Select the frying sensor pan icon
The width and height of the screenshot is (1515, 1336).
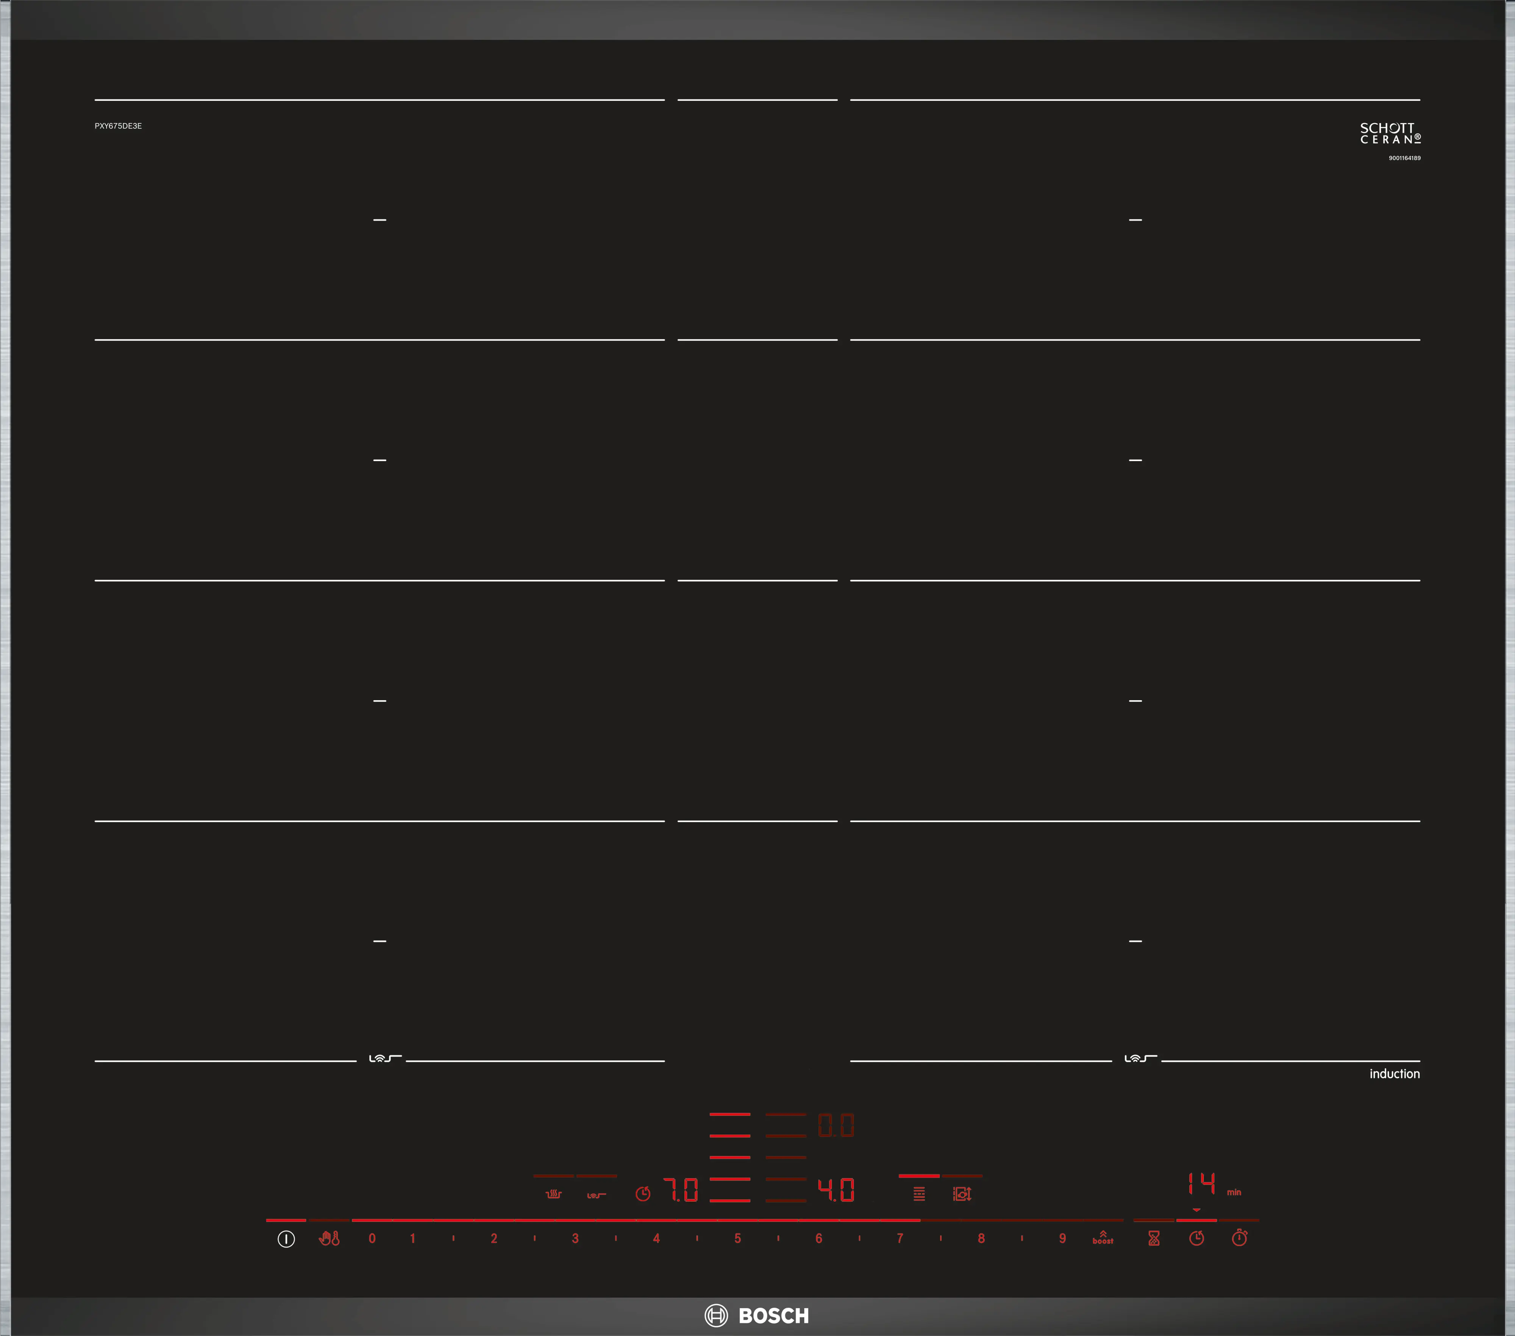tap(596, 1194)
